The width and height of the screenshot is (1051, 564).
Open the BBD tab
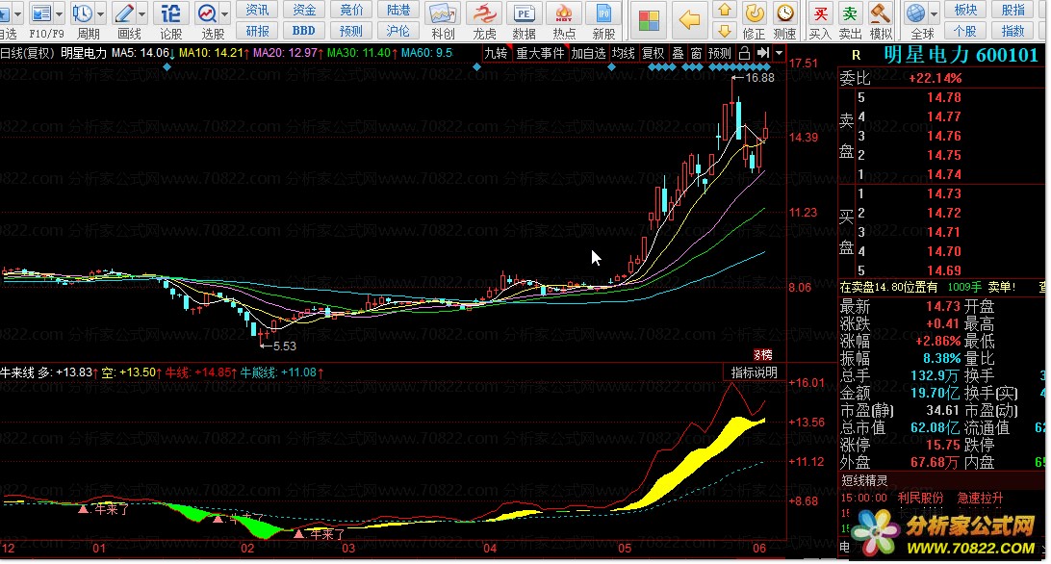[x=304, y=31]
